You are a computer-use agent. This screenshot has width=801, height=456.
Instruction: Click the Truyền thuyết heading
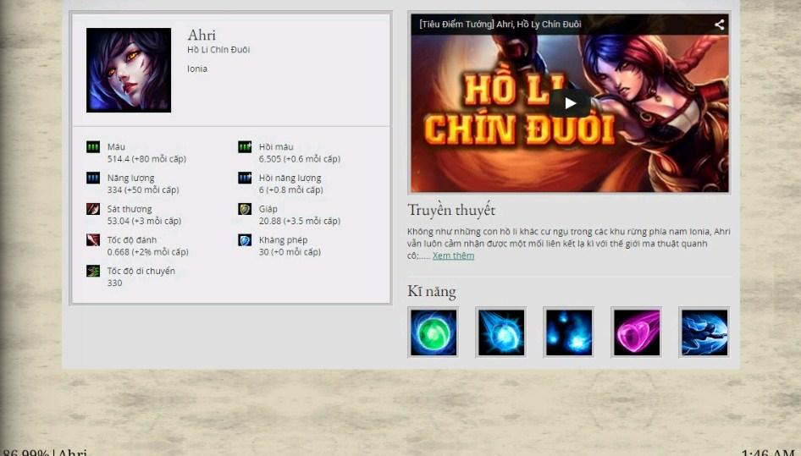(x=451, y=210)
